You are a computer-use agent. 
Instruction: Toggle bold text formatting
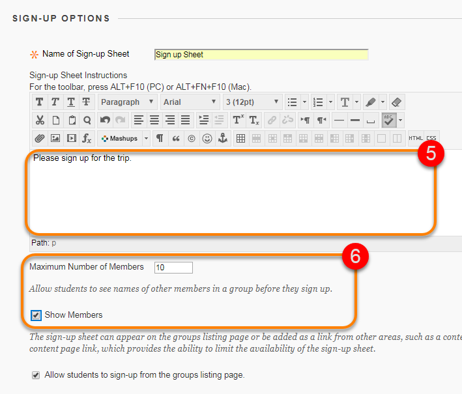pyautogui.click(x=40, y=102)
